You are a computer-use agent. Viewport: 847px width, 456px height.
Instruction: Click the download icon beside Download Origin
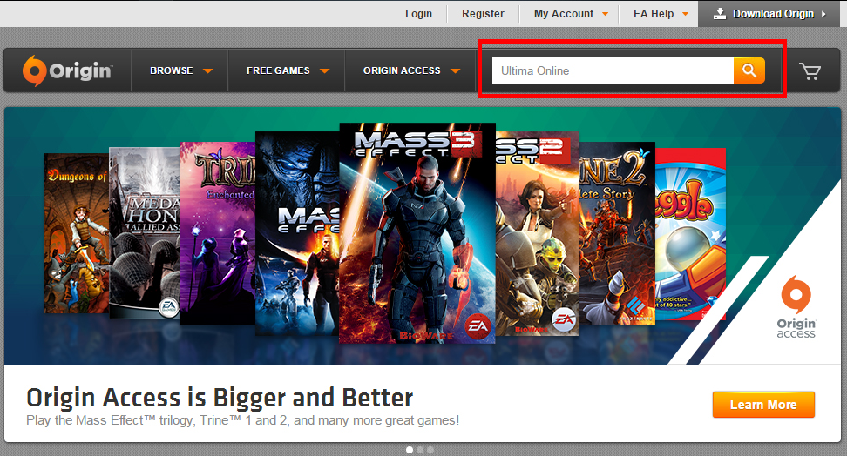click(720, 14)
